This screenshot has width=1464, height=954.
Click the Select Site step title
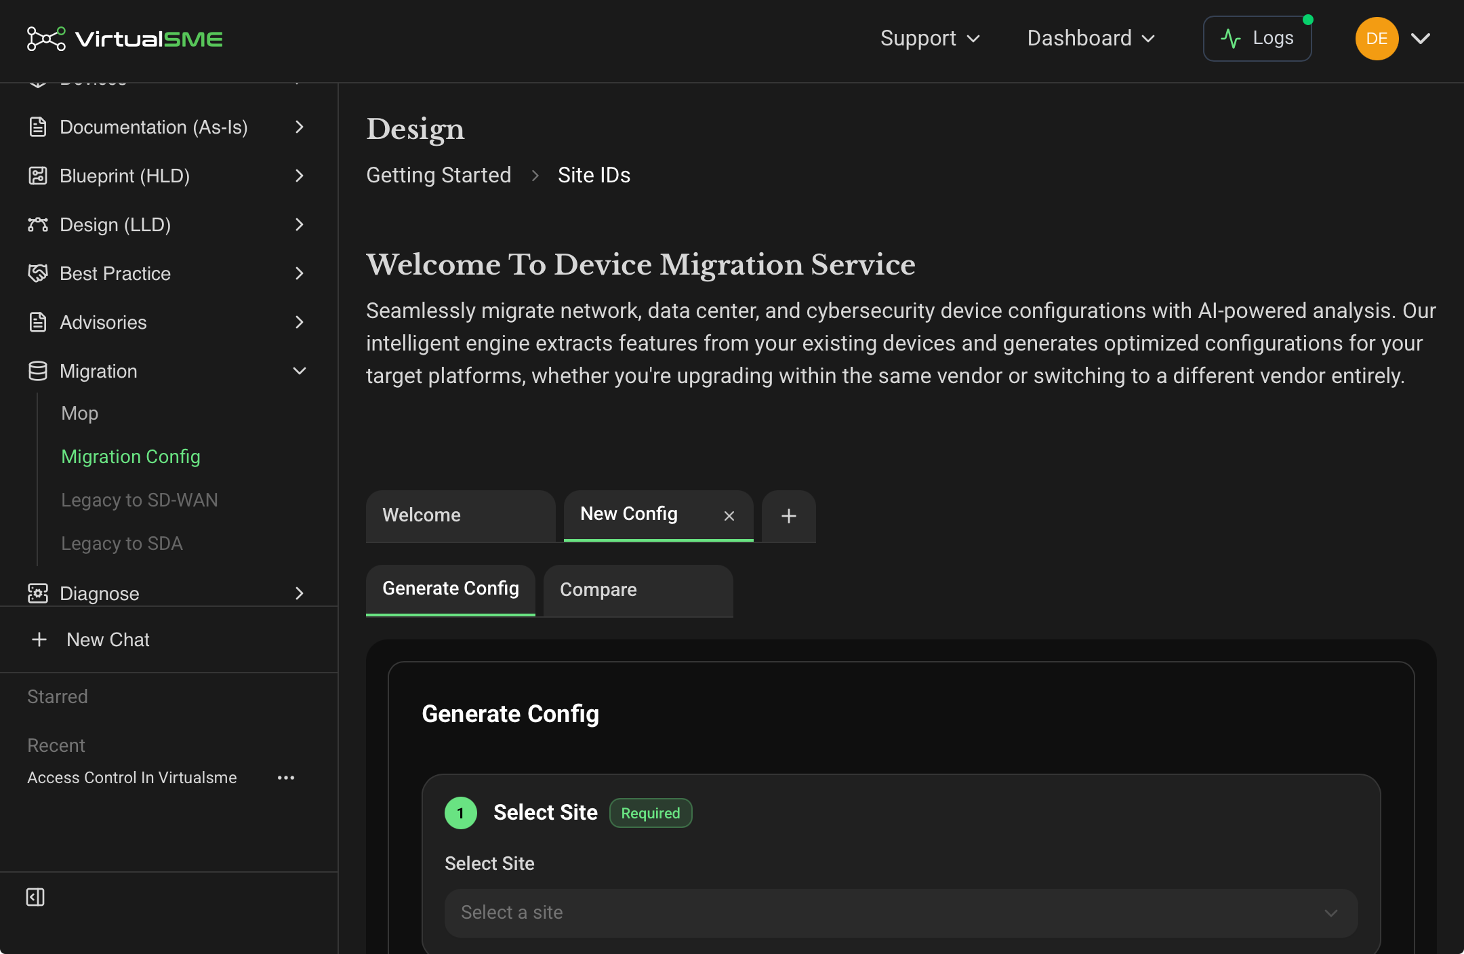(x=546, y=812)
